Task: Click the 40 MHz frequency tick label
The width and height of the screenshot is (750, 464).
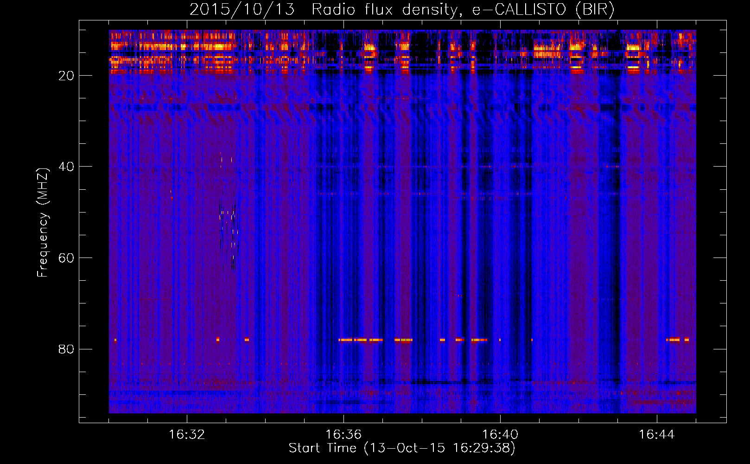Action: (x=66, y=167)
